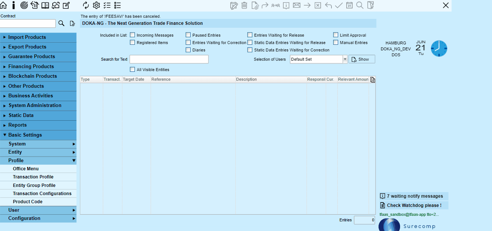Click the Show button
This screenshot has height=231, width=492.
(x=362, y=59)
